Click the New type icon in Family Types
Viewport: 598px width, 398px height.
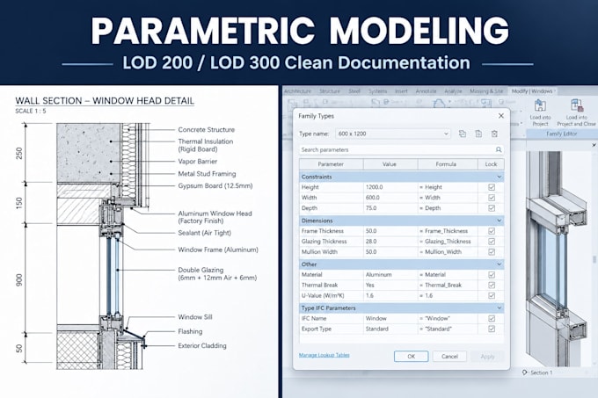(x=478, y=134)
